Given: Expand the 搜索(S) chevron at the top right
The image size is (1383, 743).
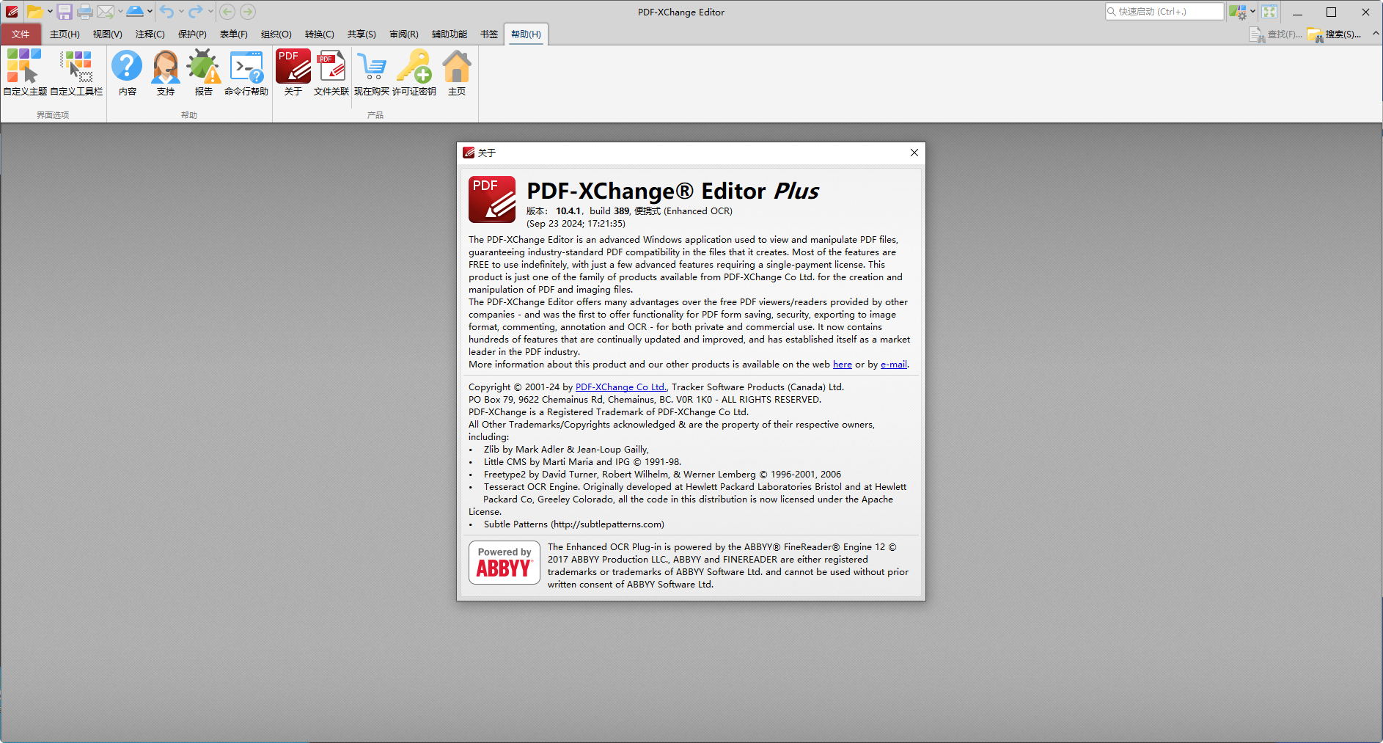Looking at the screenshot, I should click(x=1376, y=34).
